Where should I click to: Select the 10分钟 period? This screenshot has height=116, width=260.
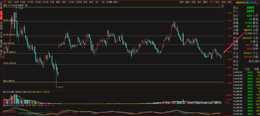pyautogui.click(x=71, y=2)
